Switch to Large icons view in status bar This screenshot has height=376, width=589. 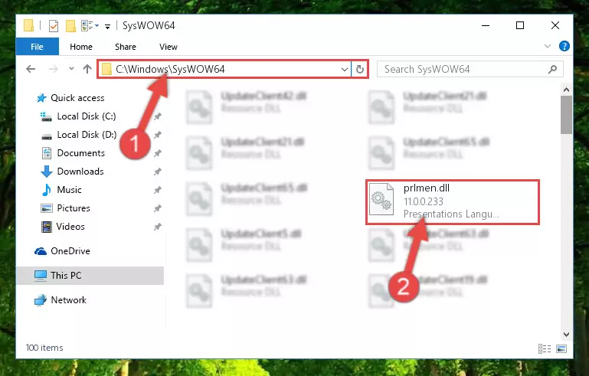tap(561, 349)
